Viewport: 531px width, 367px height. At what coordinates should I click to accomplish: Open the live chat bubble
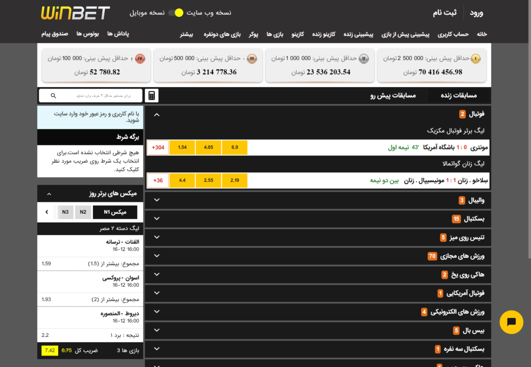511,322
